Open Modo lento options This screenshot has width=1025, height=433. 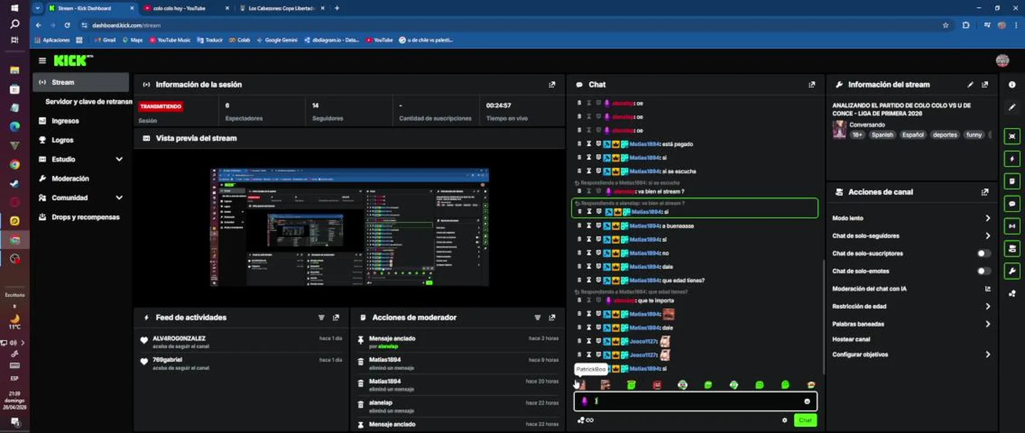tap(911, 218)
